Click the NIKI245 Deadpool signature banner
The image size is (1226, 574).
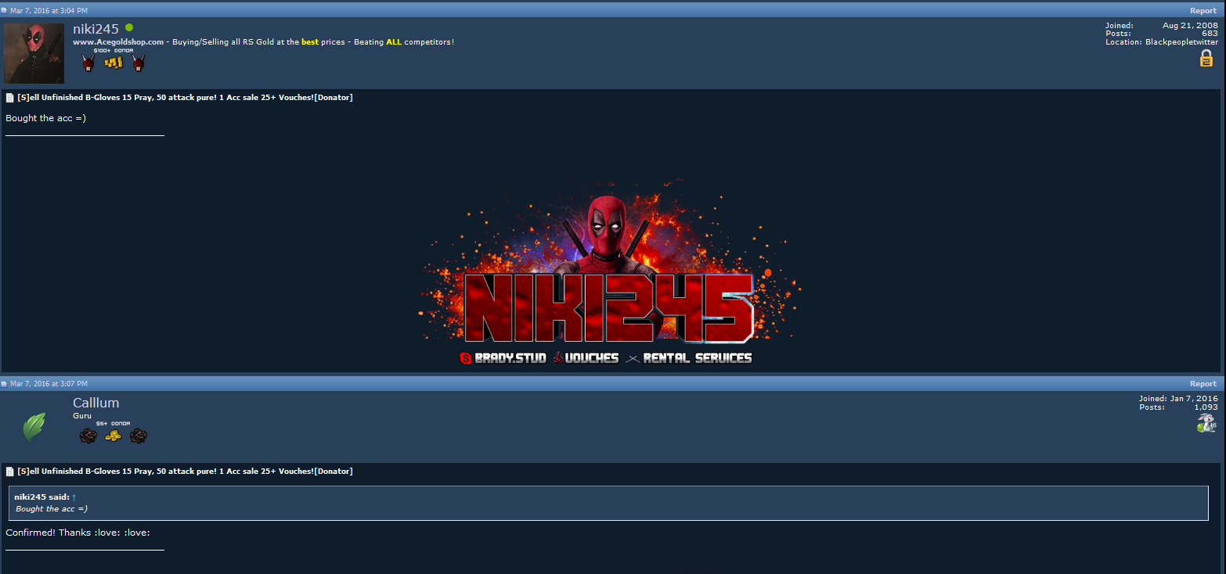[x=608, y=270]
